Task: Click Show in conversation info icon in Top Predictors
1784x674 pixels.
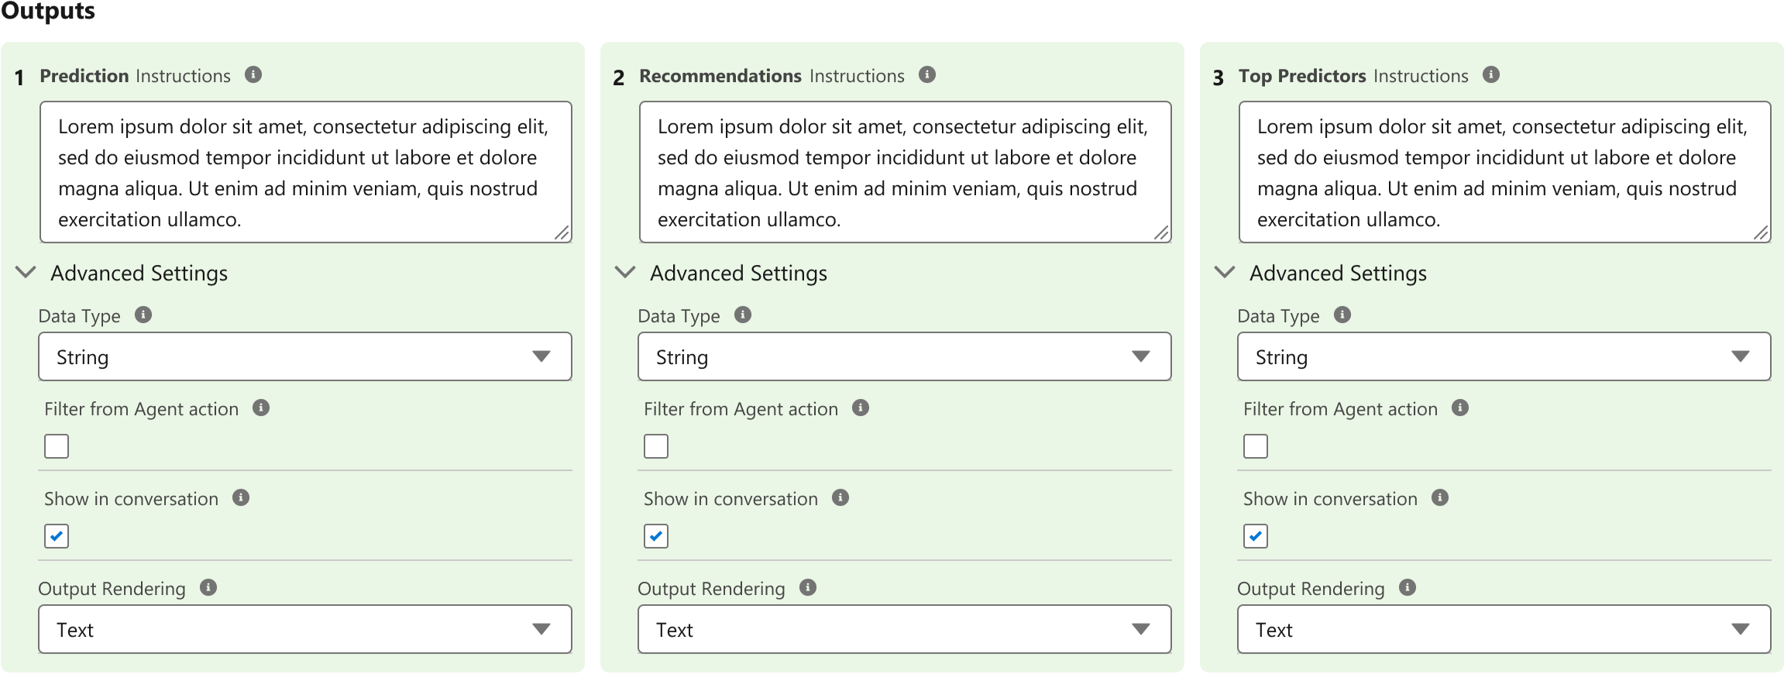Action: click(x=1440, y=498)
